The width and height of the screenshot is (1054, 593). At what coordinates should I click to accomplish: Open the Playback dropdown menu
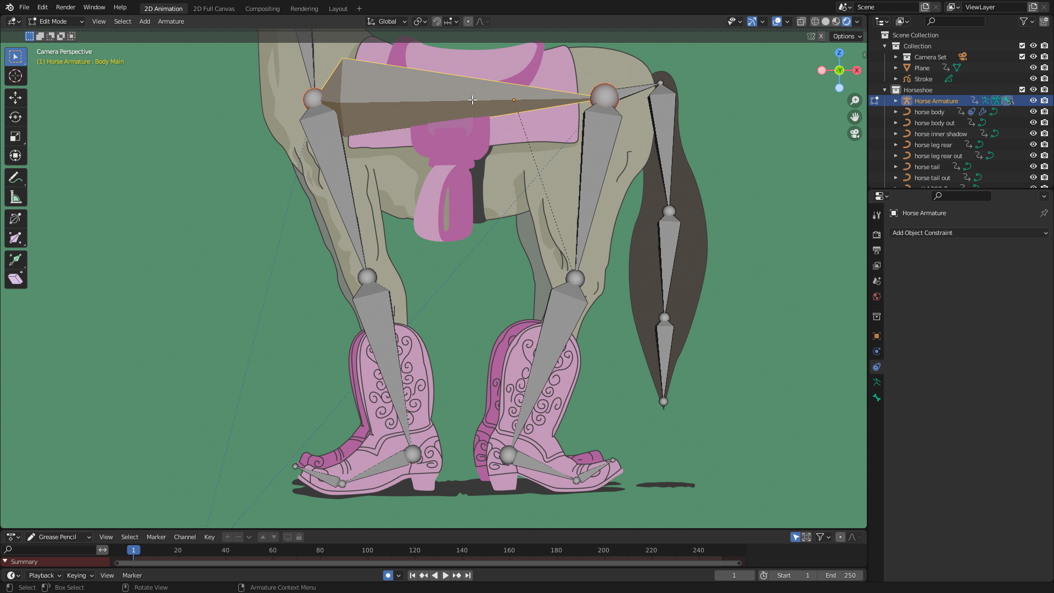[44, 575]
